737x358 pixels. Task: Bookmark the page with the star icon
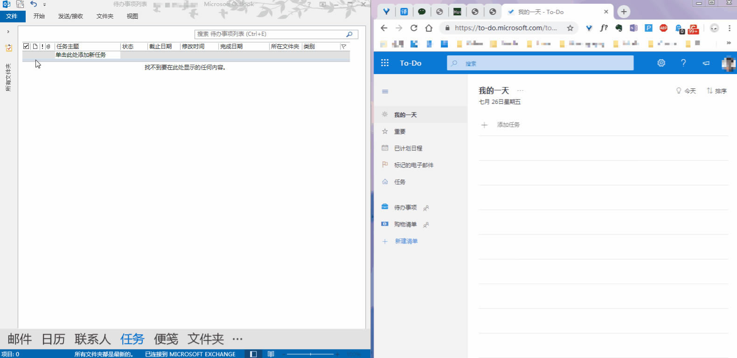tap(570, 28)
